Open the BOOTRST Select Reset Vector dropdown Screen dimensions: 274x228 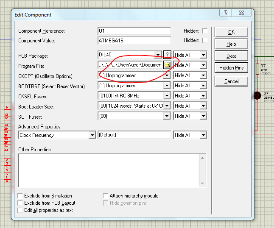167,86
